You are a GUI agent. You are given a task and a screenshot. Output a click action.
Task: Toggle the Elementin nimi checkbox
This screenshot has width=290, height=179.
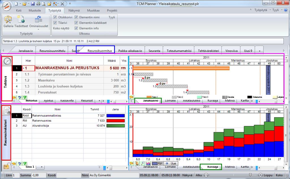pos(76,17)
